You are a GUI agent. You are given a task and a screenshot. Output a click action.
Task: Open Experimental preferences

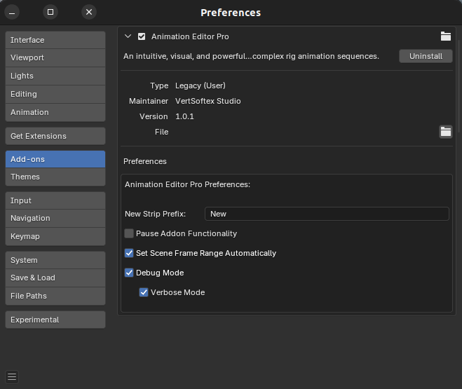pos(55,320)
